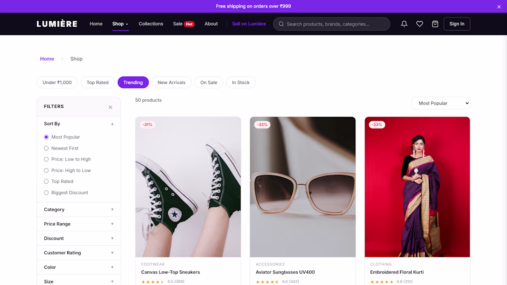Click the -31% discount badge on sneakers

coord(147,124)
